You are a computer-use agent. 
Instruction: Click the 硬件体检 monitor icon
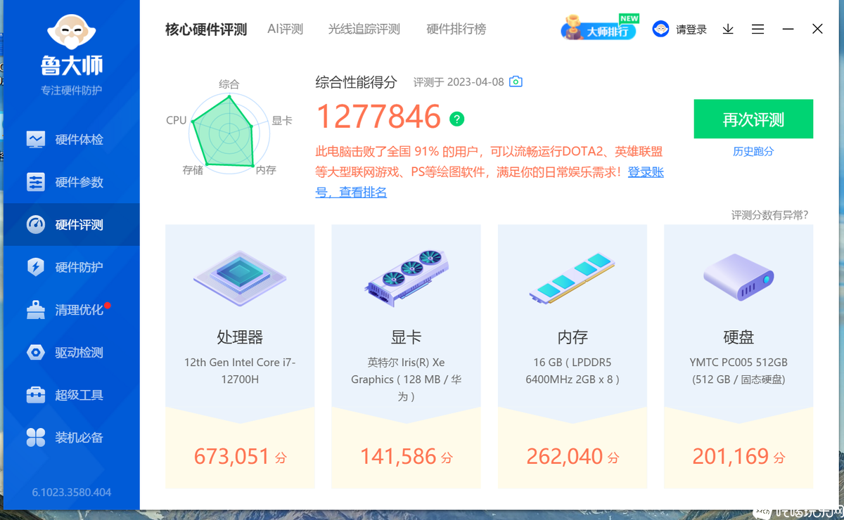point(36,139)
